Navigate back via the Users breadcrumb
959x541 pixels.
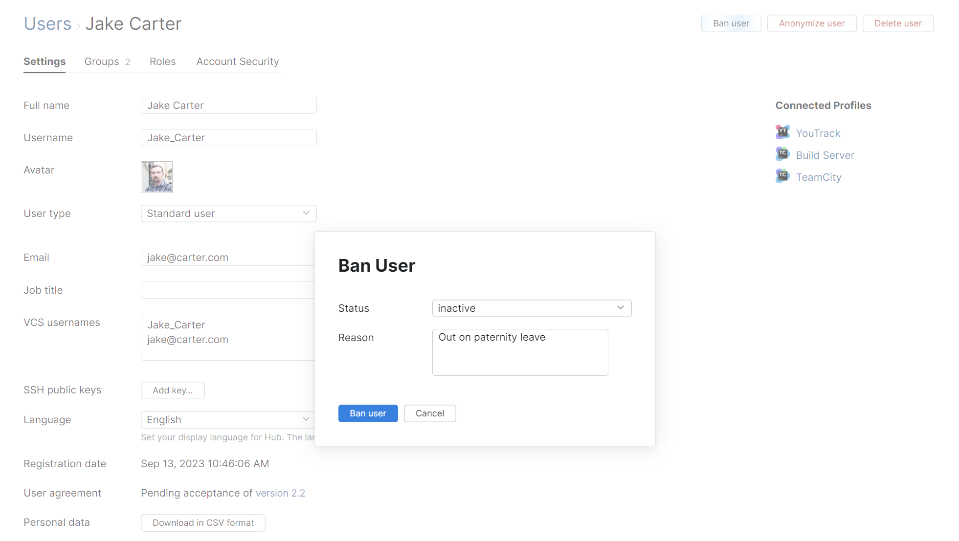47,23
